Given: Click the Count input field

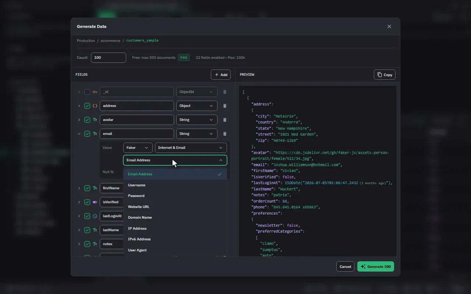Looking at the screenshot, I should point(109,58).
